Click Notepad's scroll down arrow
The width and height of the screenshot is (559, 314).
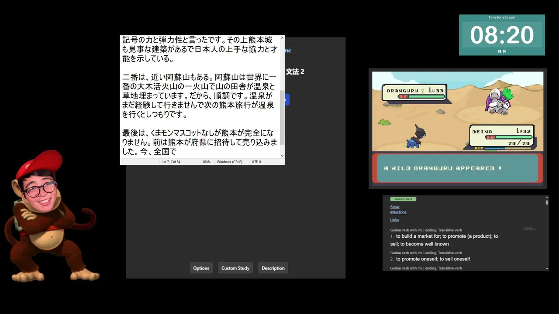pyautogui.click(x=282, y=156)
